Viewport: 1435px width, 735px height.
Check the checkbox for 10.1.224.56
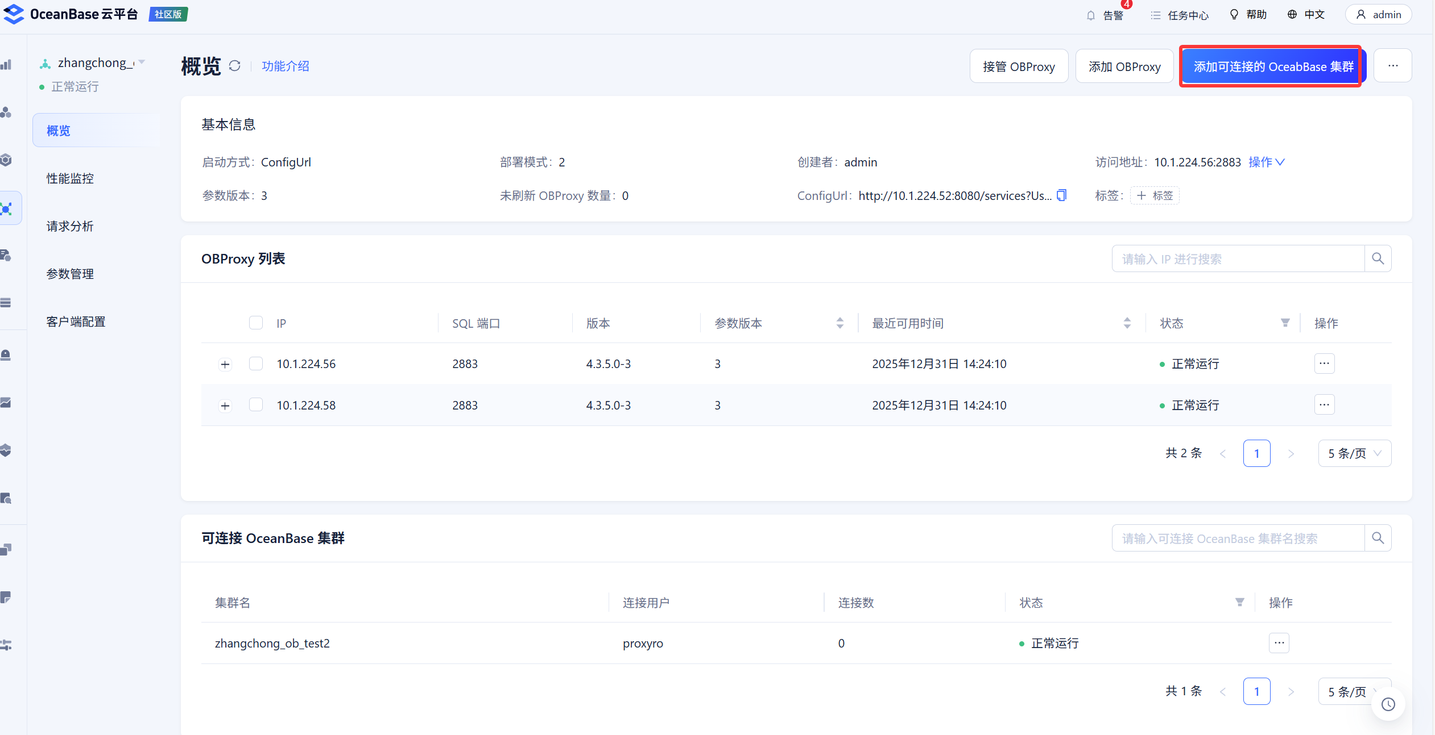pyautogui.click(x=256, y=364)
